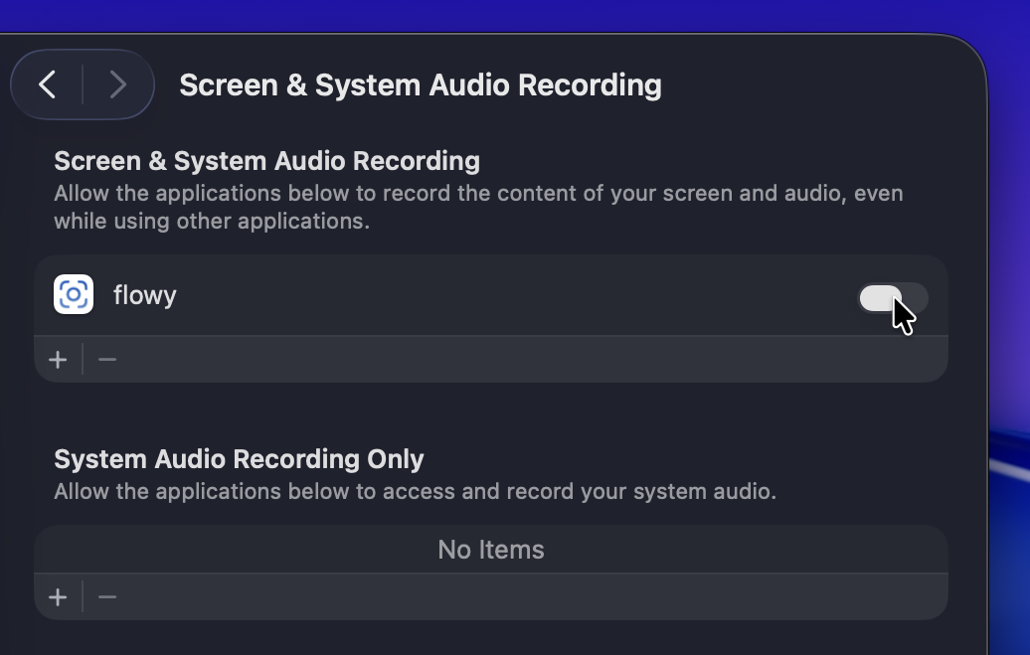Click the flowy app icon
Screen dimensions: 1030x655
click(74, 294)
